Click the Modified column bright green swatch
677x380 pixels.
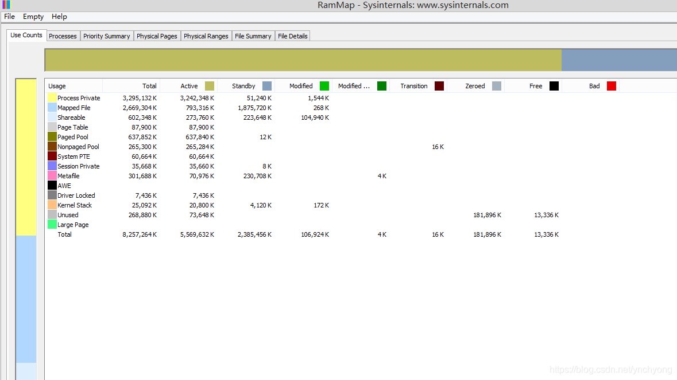[x=324, y=86]
